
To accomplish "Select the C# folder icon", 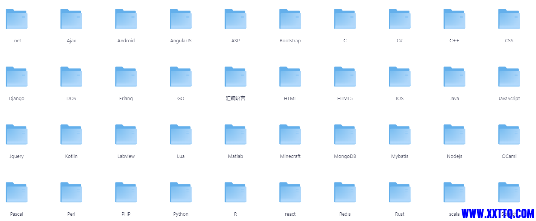I will [x=400, y=19].
